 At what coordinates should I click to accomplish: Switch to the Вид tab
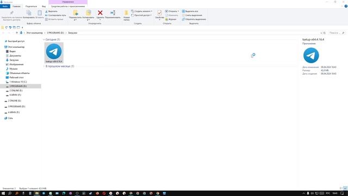click(x=44, y=7)
